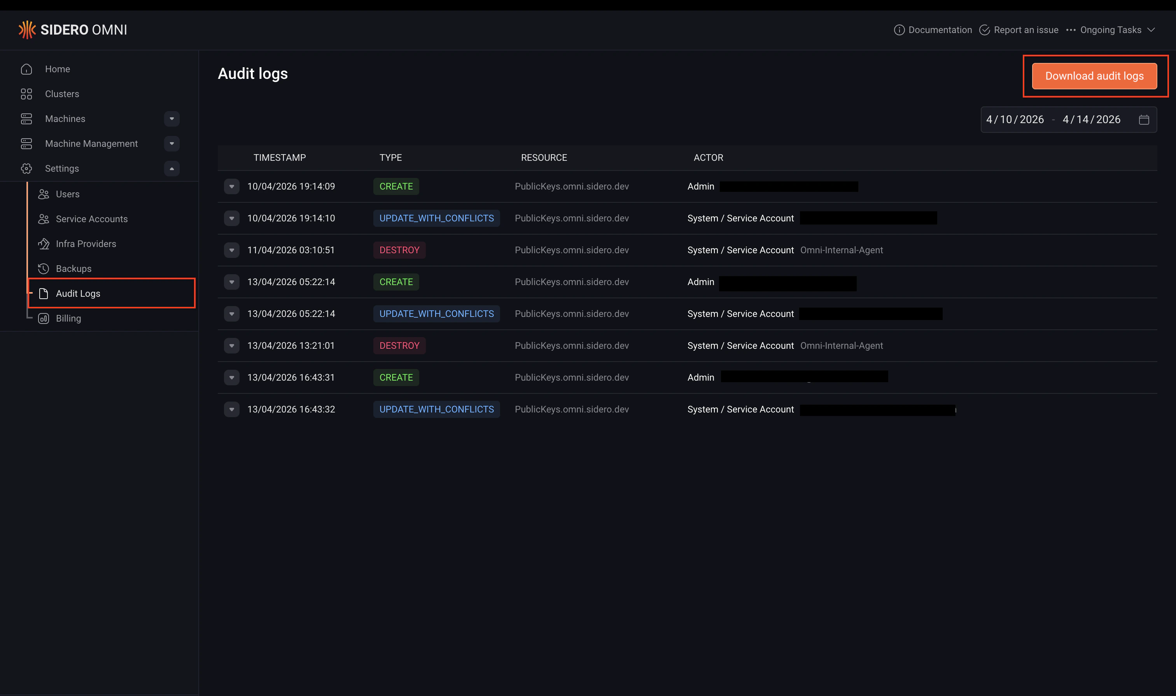Image resolution: width=1176 pixels, height=696 pixels.
Task: Edit the 4/10/2026 start date field
Action: click(x=1015, y=120)
